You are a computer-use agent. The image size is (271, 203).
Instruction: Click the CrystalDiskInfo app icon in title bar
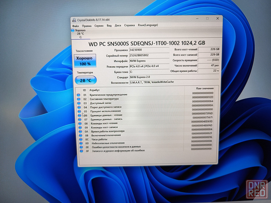(x=74, y=20)
